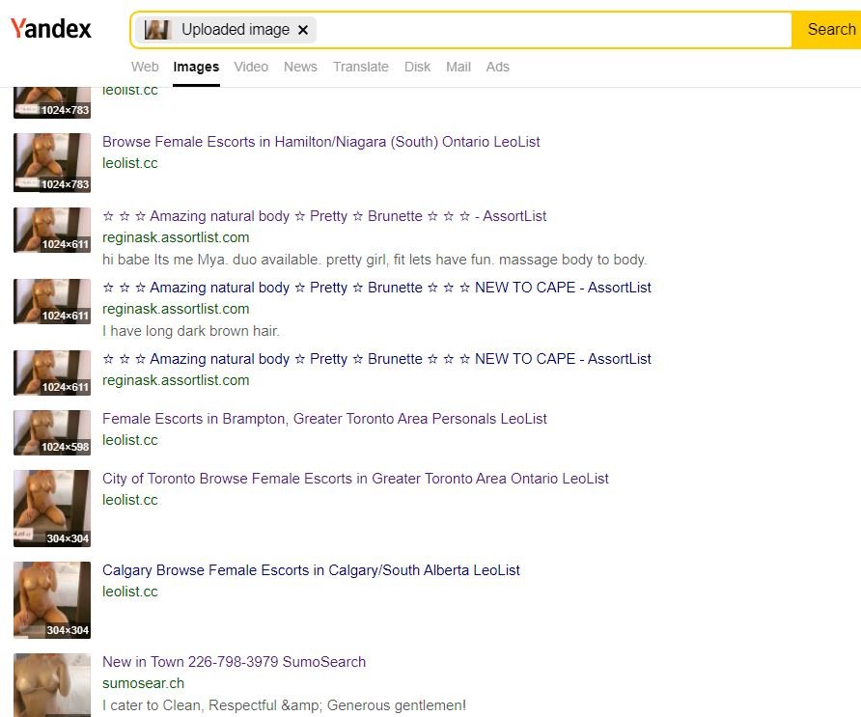
Task: Open thumbnail beside the SumoSearch result
Action: tap(52, 685)
